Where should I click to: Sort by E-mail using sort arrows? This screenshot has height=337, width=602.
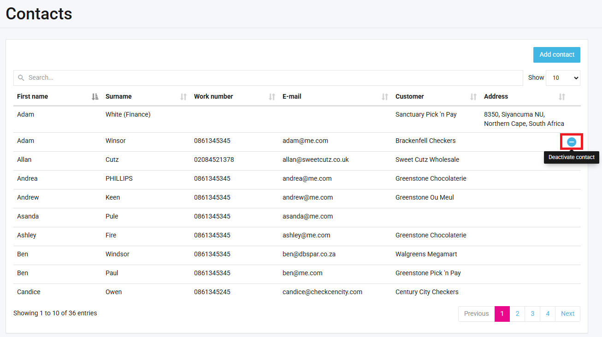385,97
